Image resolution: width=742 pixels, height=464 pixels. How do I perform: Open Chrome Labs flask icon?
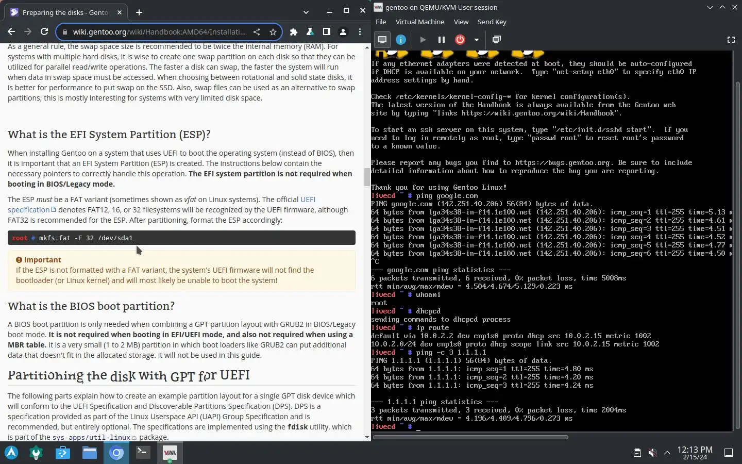coord(310,32)
